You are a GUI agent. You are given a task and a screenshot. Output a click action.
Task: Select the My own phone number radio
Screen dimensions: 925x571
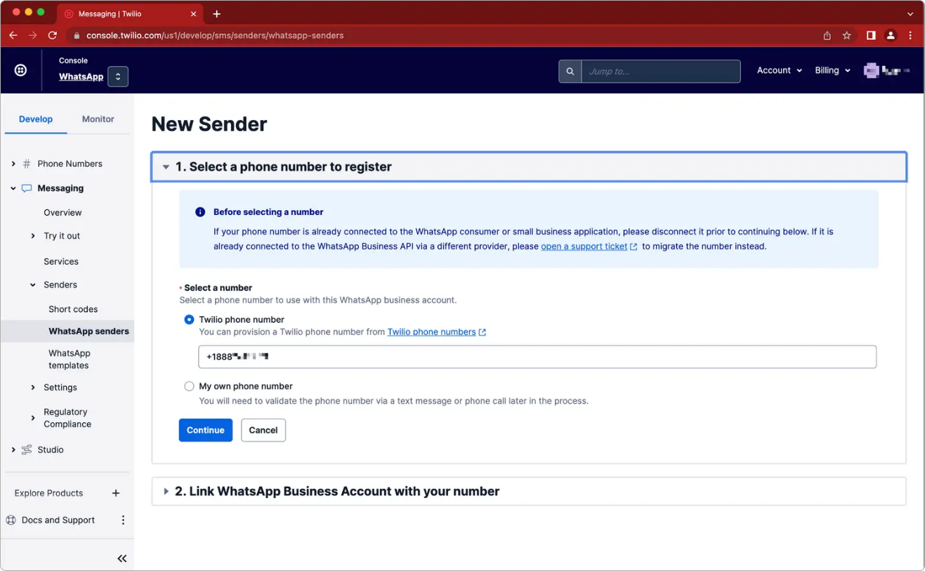[x=189, y=386]
